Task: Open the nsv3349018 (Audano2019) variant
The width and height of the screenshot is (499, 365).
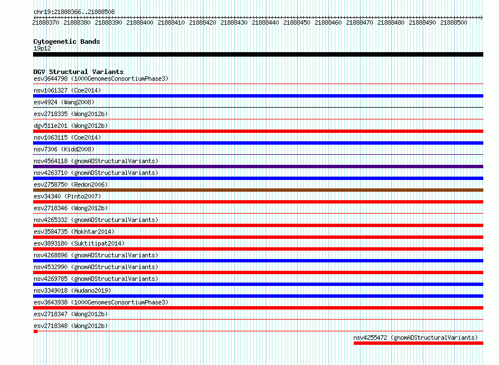Action: point(72,290)
